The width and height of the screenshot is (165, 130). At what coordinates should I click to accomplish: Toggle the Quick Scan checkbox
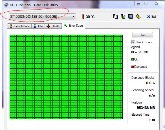point(133,42)
